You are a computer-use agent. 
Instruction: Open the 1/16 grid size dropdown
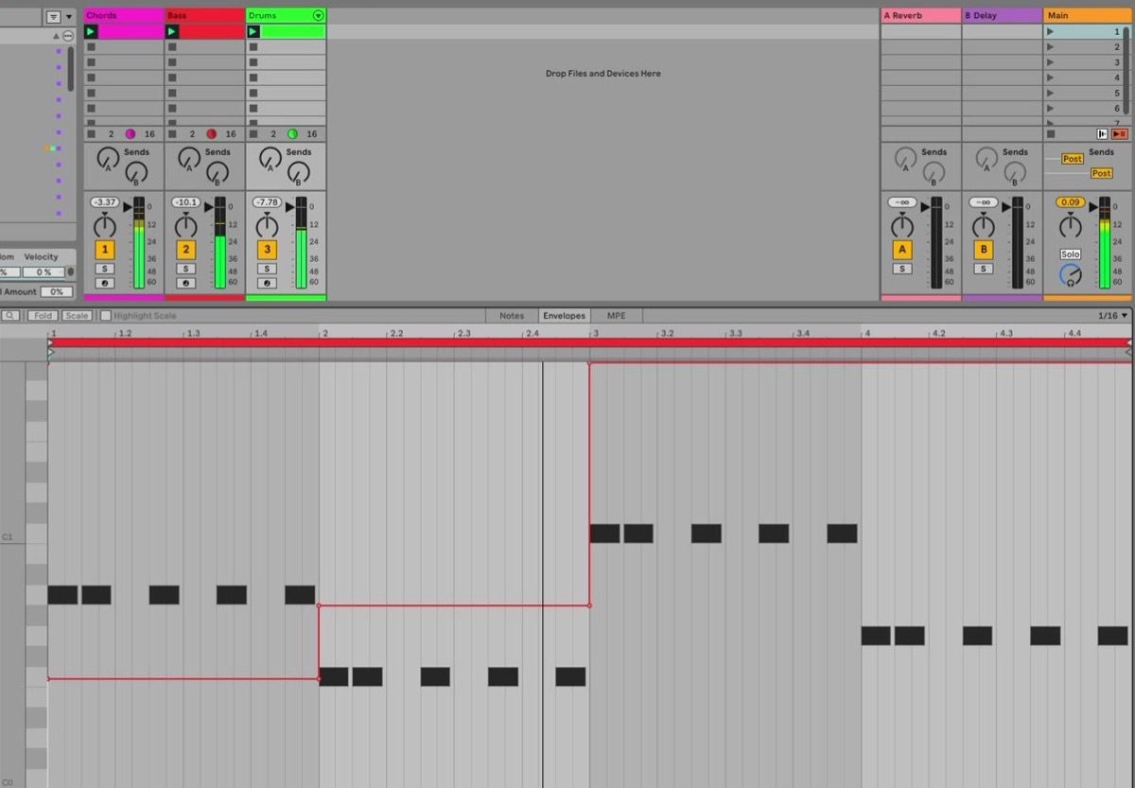coord(1112,316)
